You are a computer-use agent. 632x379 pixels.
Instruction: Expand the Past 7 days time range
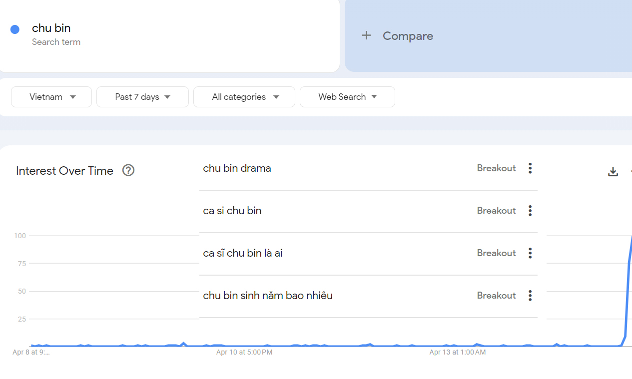coord(142,97)
